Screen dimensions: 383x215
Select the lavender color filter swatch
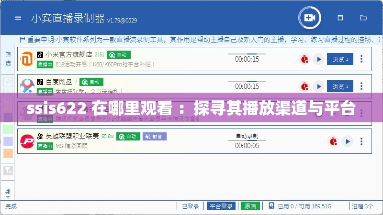8,141
